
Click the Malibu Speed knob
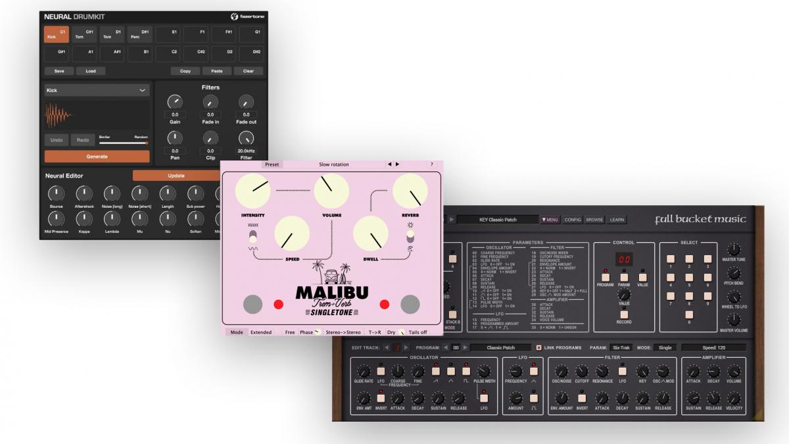pyautogui.click(x=292, y=233)
